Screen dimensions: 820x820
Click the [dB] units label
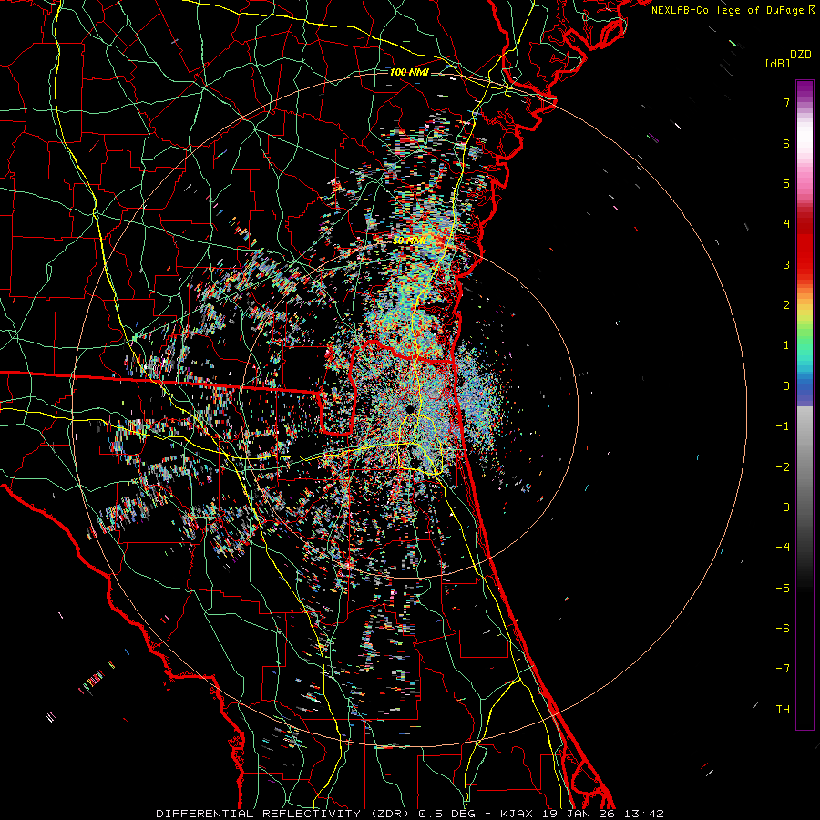click(777, 64)
